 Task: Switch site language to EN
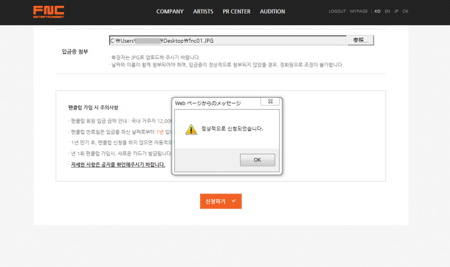click(x=387, y=11)
